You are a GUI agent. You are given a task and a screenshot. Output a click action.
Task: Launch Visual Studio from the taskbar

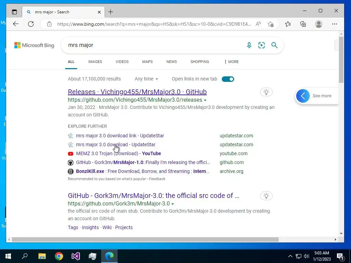coord(76,256)
